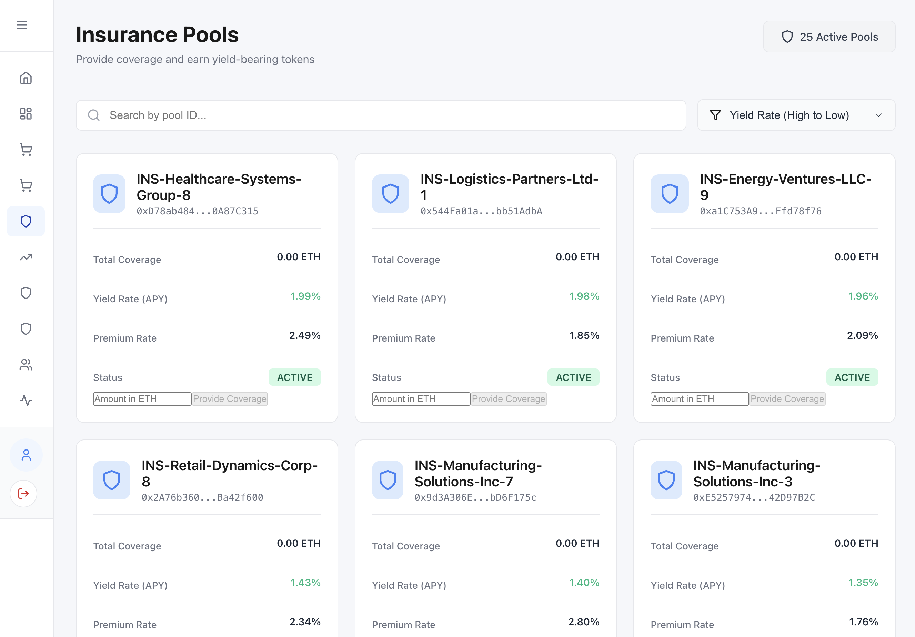Image resolution: width=915 pixels, height=637 pixels.
Task: Click the chevron arrow on sort filter
Action: click(879, 115)
